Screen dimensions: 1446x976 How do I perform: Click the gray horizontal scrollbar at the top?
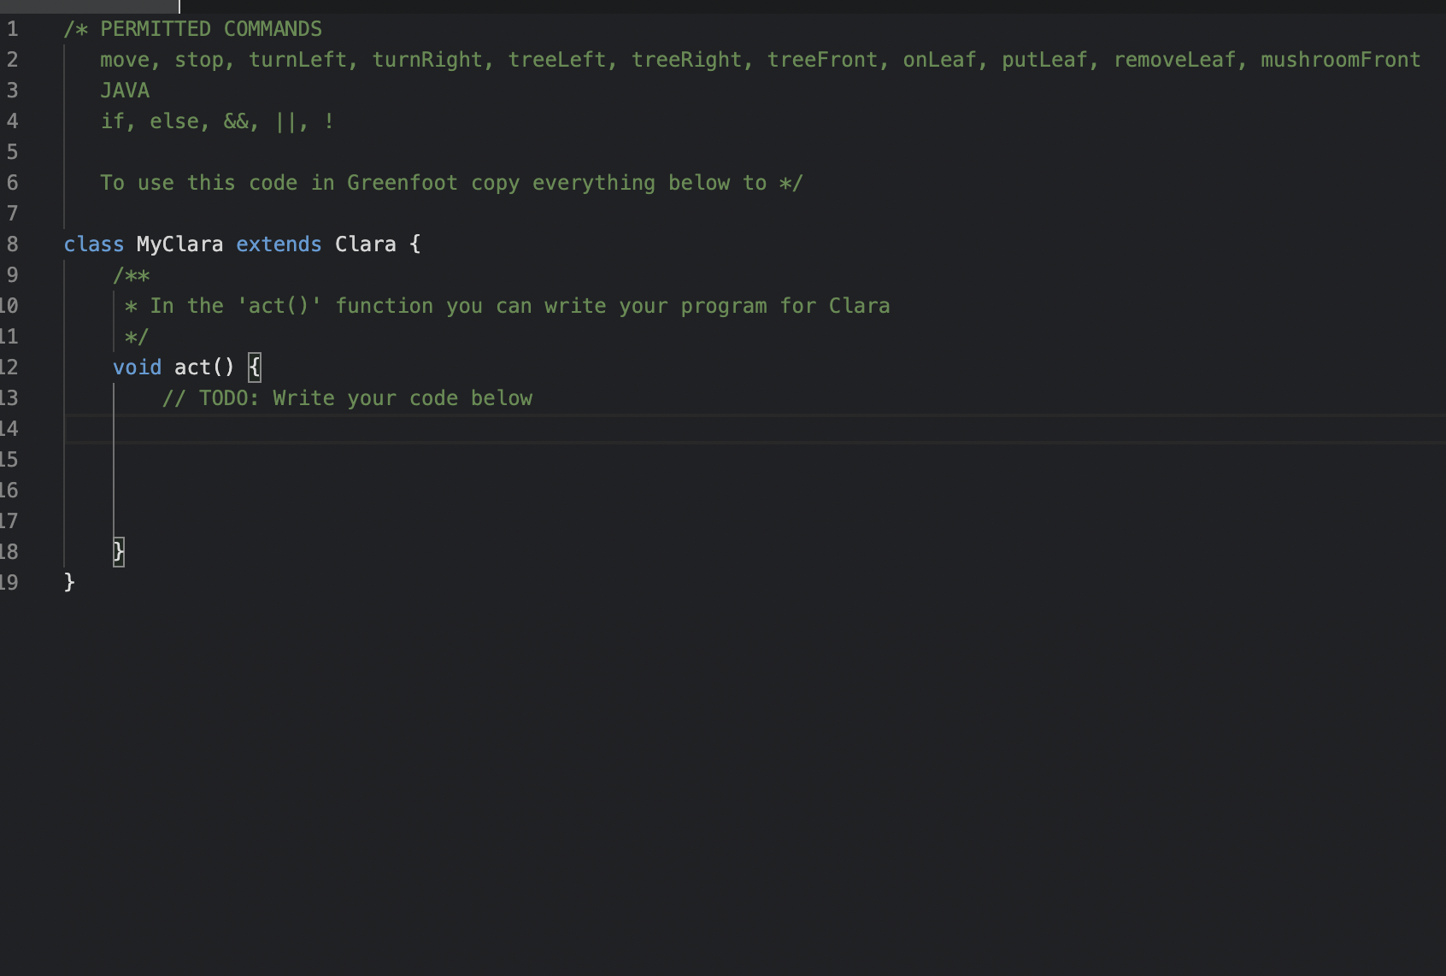tap(90, 6)
